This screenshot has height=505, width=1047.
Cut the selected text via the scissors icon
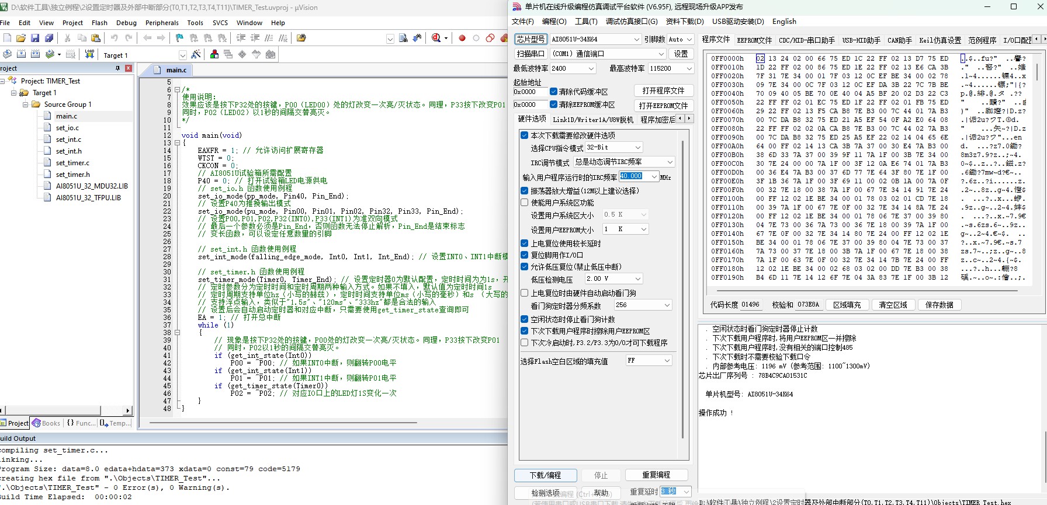pyautogui.click(x=67, y=38)
